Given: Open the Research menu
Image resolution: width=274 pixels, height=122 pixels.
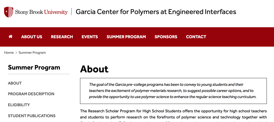Looking at the screenshot, I should [62, 37].
